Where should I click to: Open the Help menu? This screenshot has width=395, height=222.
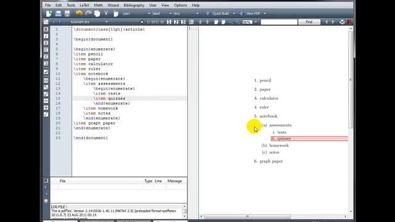point(196,5)
